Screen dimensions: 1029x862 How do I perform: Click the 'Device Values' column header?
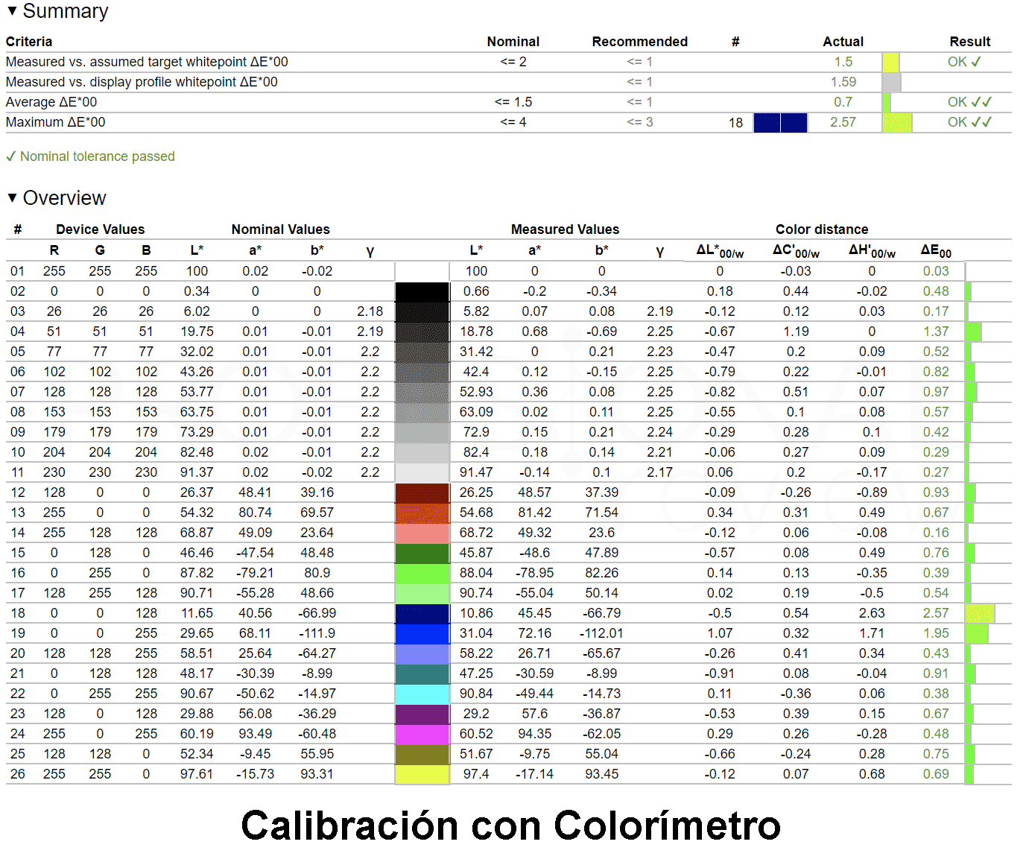point(101,229)
